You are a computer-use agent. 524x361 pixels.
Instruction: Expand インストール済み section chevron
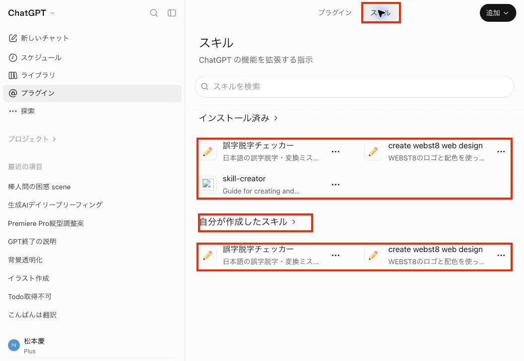(276, 118)
